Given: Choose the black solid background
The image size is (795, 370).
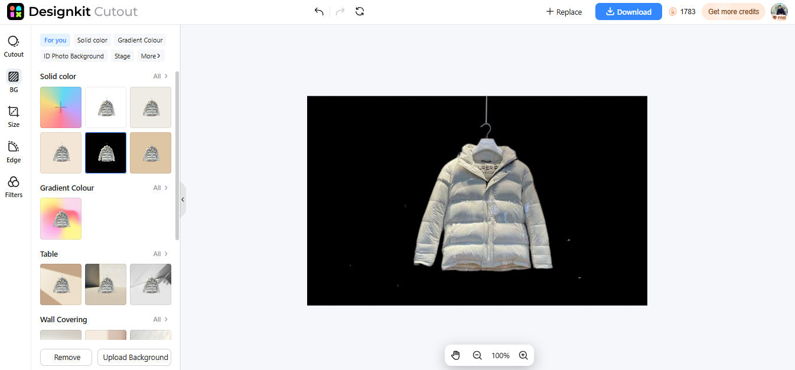Looking at the screenshot, I should click(106, 153).
